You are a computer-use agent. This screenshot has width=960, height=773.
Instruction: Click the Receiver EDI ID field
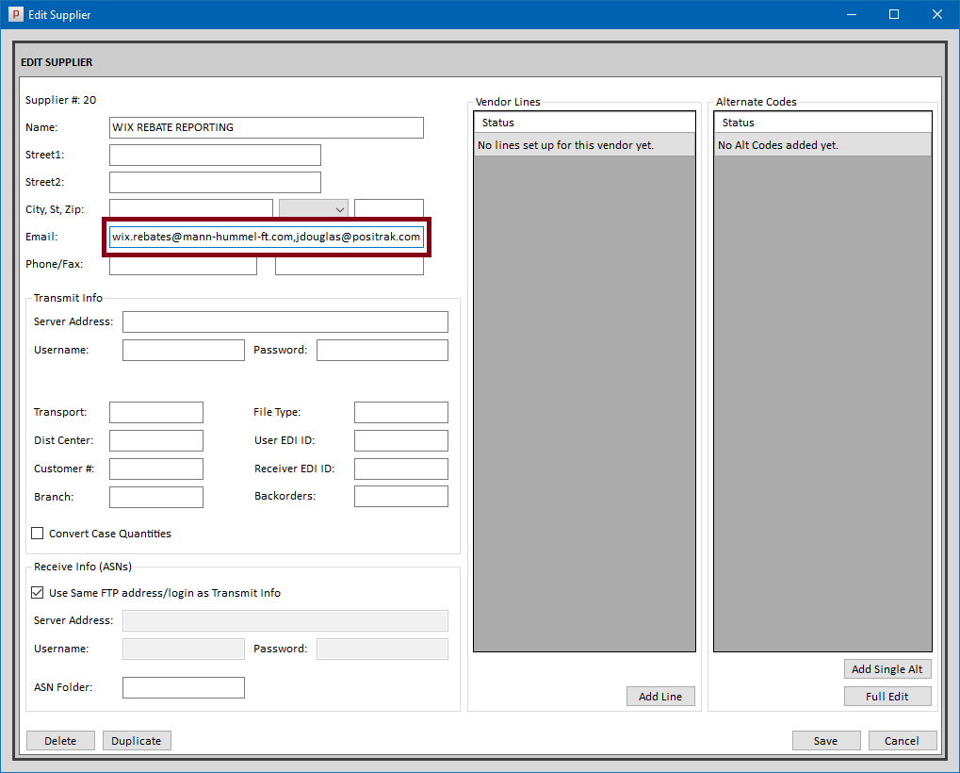click(401, 469)
